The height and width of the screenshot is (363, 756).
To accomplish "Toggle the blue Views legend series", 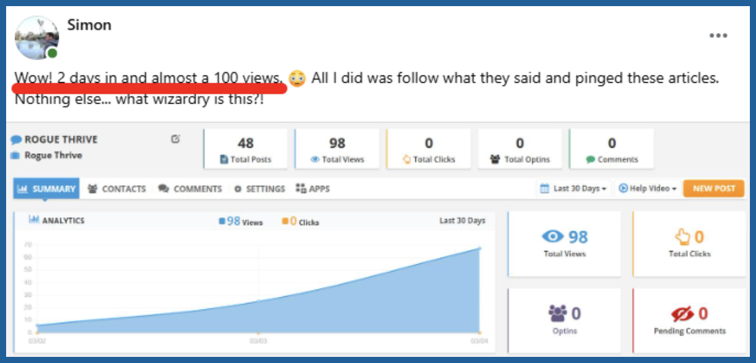I will pyautogui.click(x=222, y=221).
